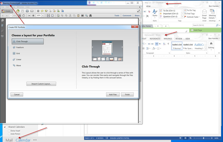
Task: Toggle OneNote To Do Tag checkbox
Action: pos(185,10)
